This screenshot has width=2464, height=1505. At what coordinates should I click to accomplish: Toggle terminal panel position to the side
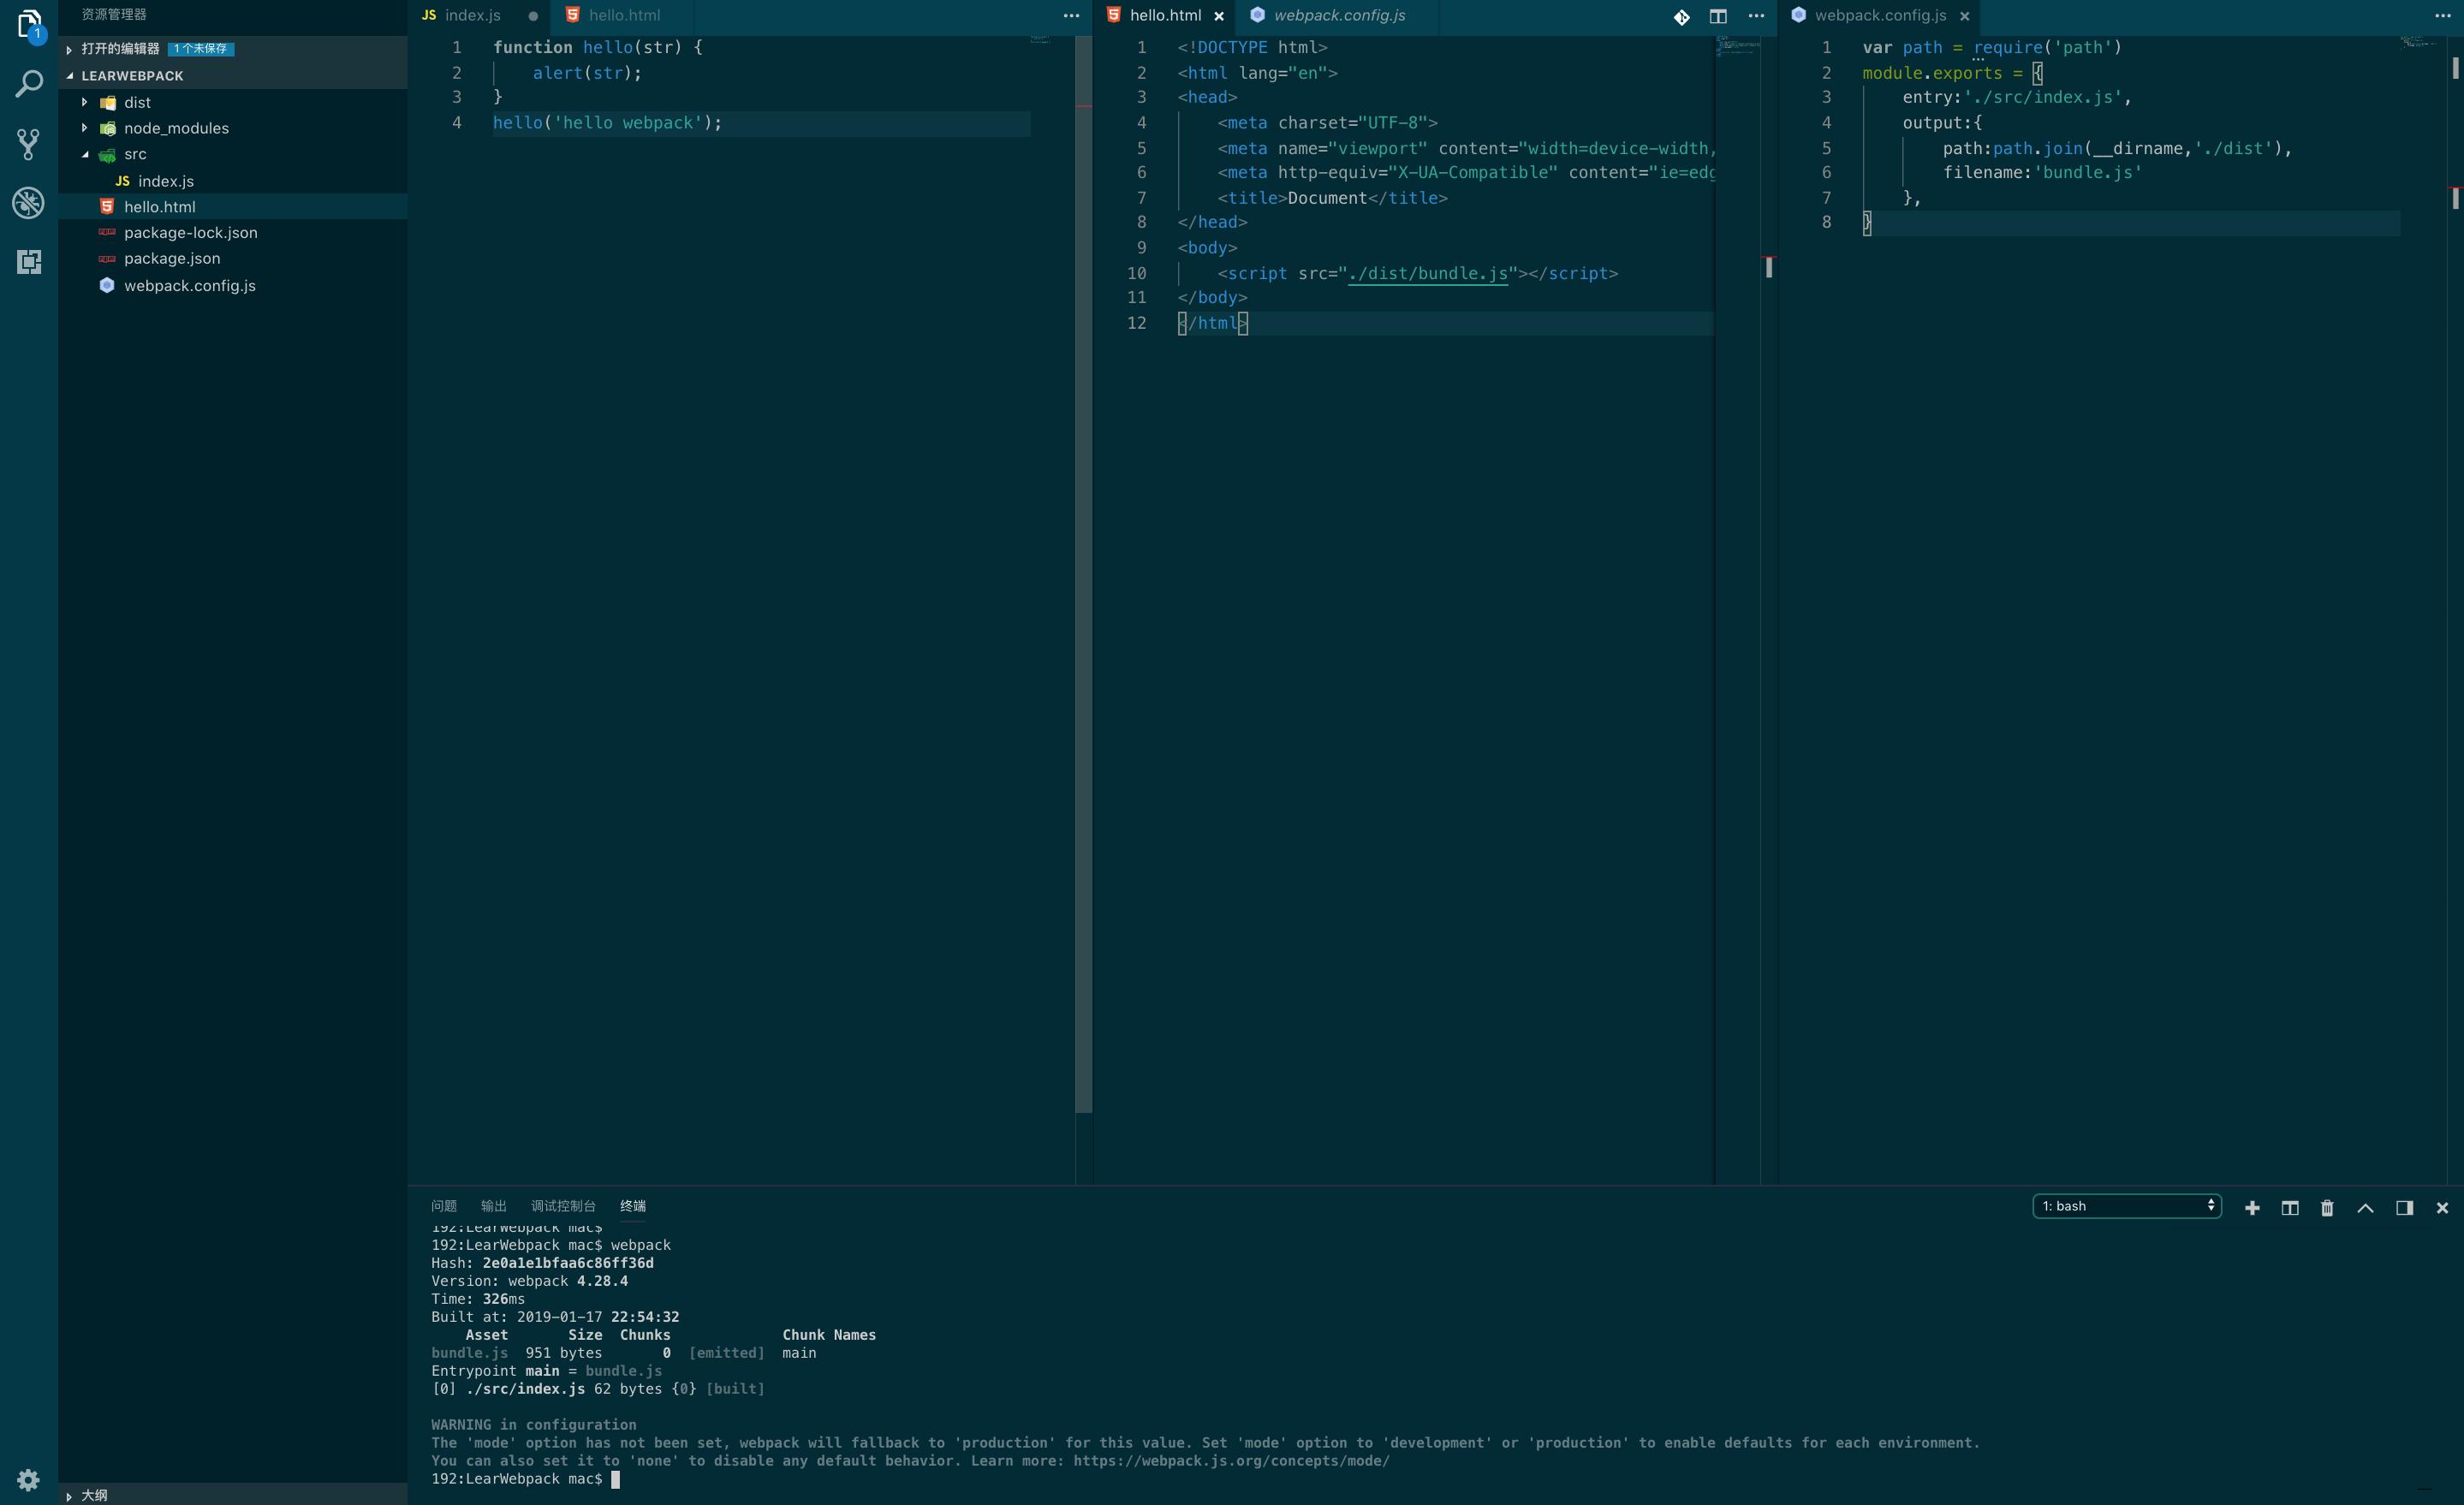2405,1207
